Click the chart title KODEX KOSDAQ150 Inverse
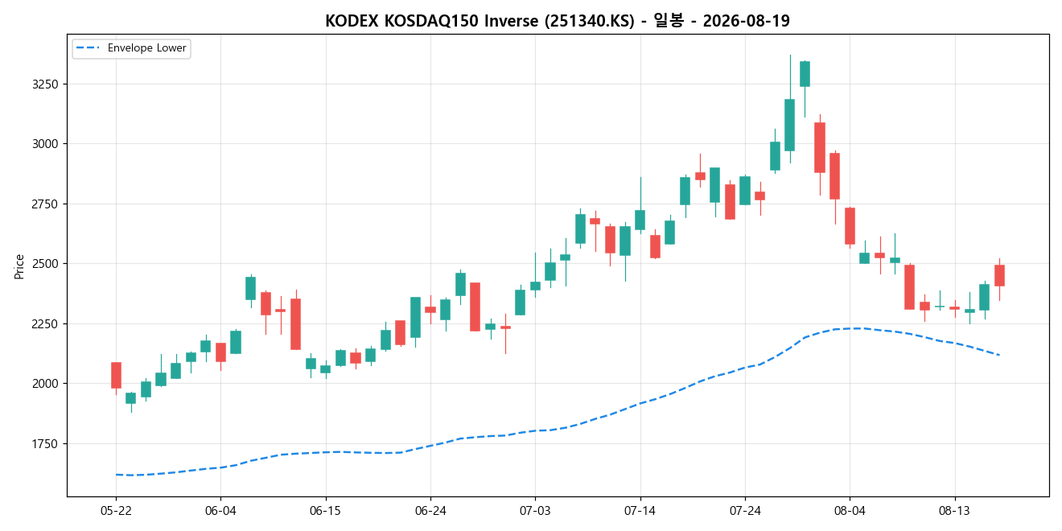1062x531 pixels. 432,21
